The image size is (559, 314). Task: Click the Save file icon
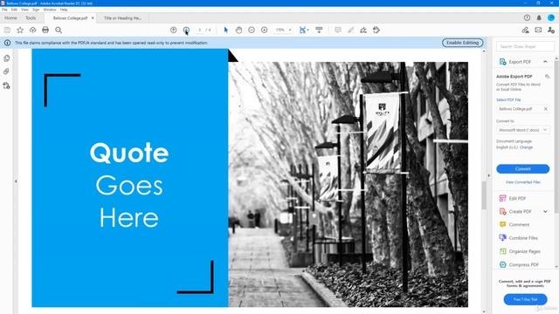pos(7,31)
